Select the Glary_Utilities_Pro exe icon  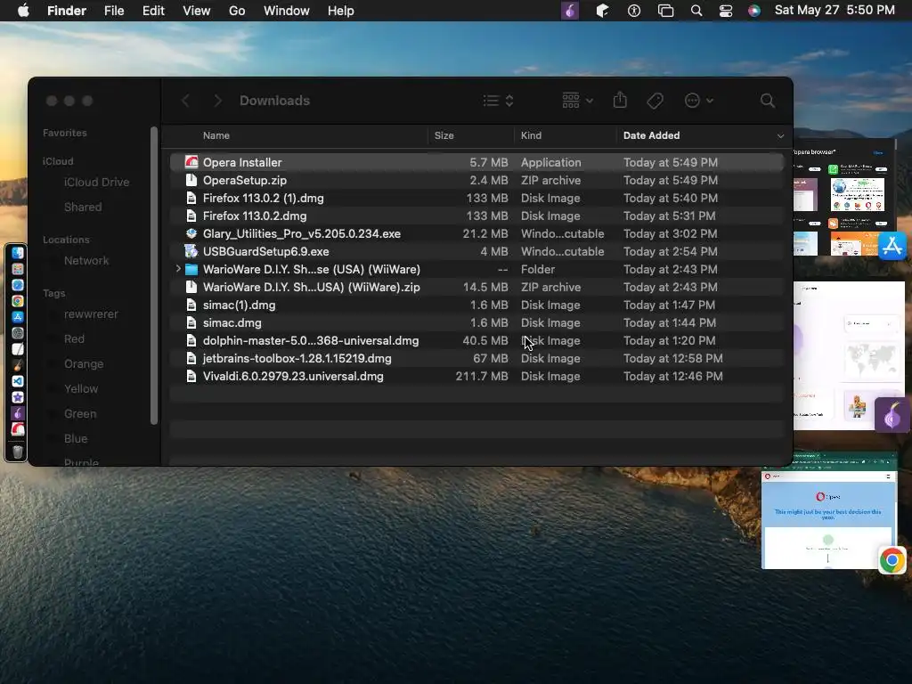191,234
